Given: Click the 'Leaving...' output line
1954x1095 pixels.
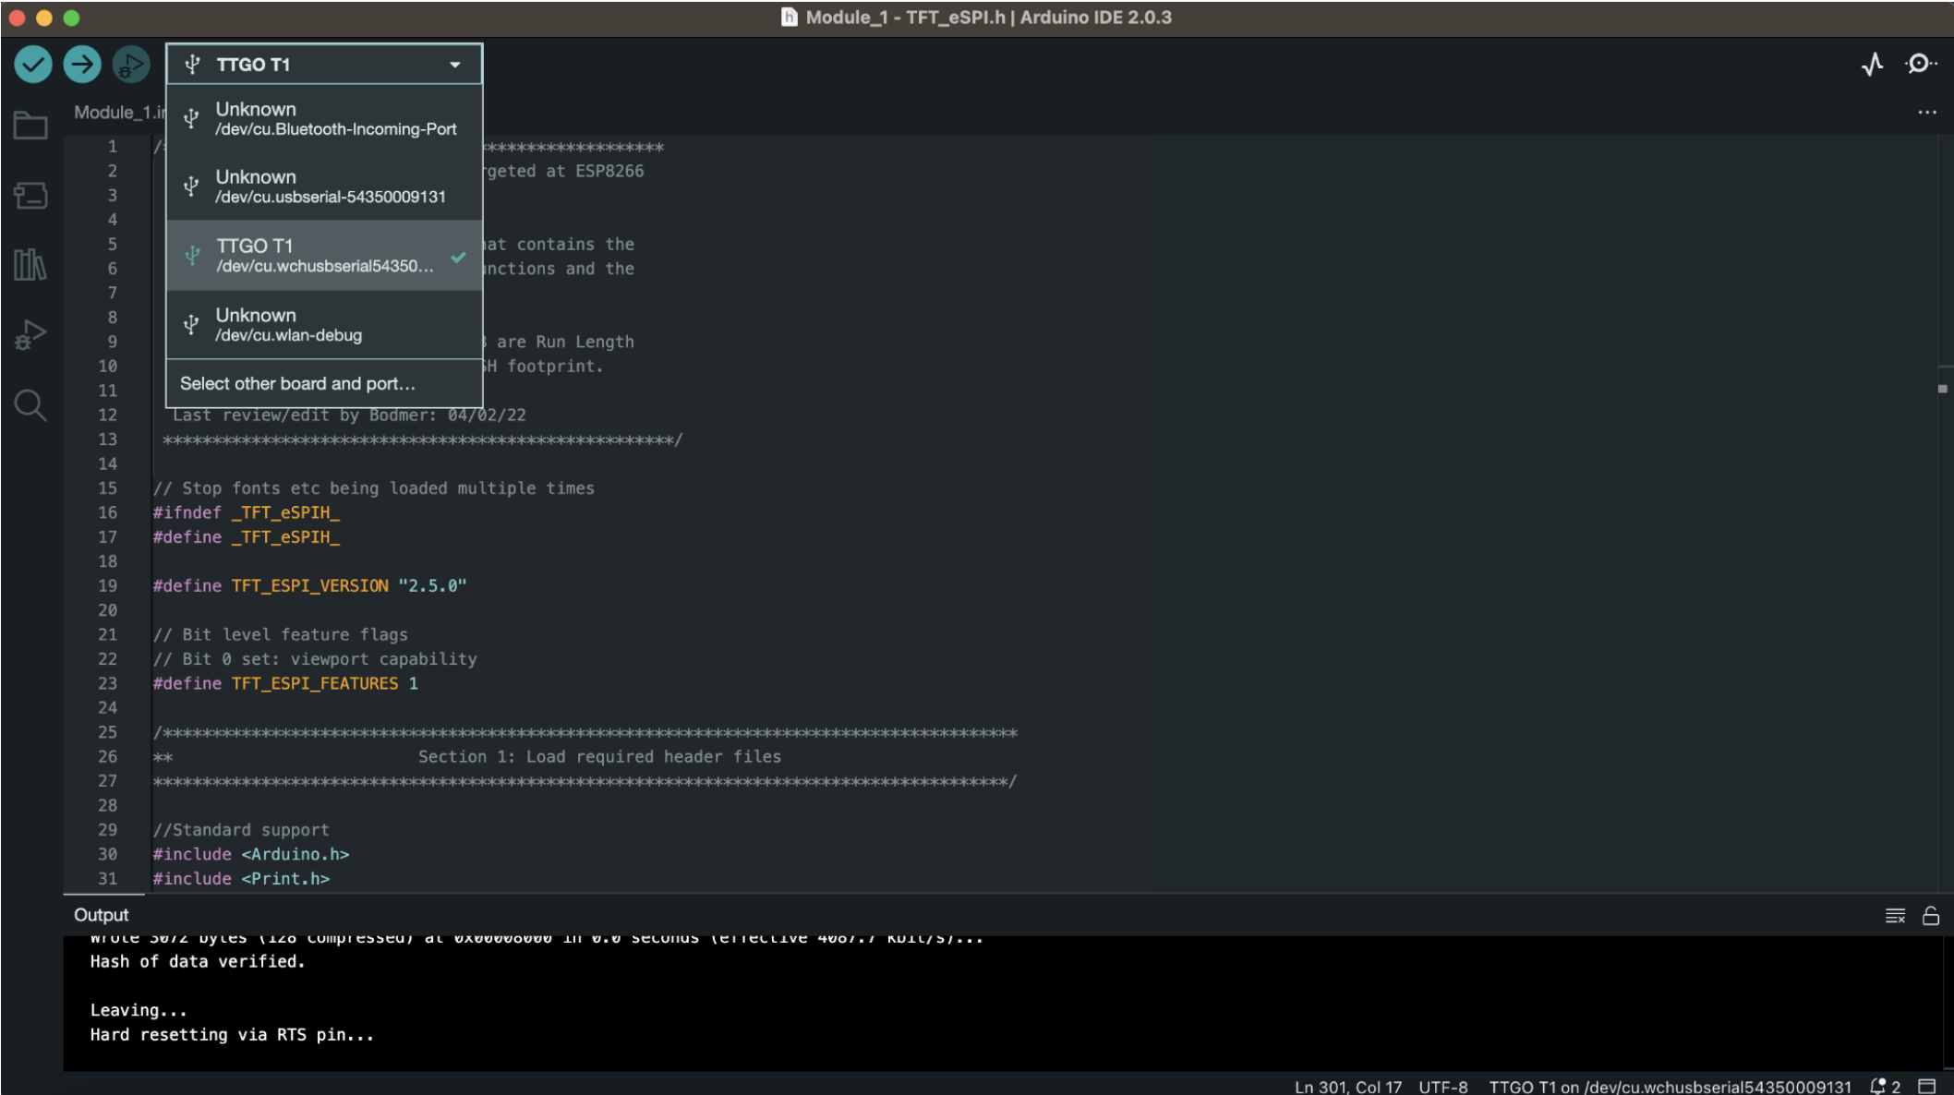Looking at the screenshot, I should click(139, 1010).
